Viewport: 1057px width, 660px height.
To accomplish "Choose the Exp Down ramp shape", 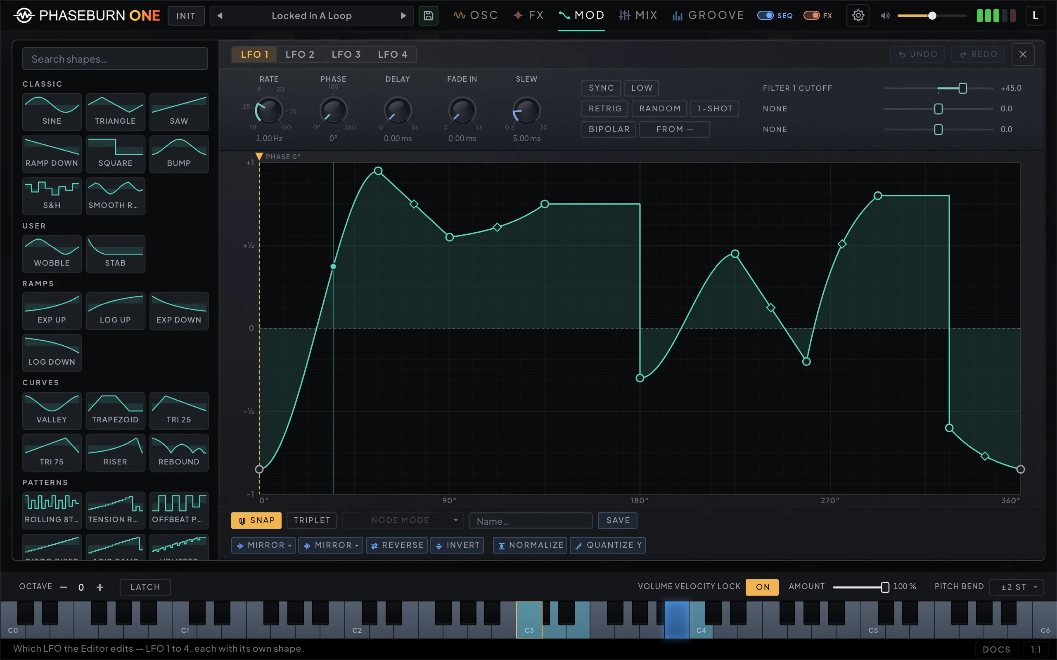I will pyautogui.click(x=179, y=311).
